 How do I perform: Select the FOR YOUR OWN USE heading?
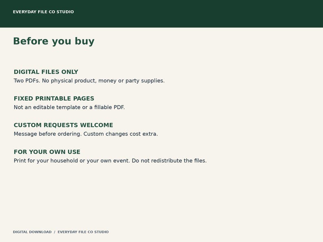pyautogui.click(x=47, y=152)
